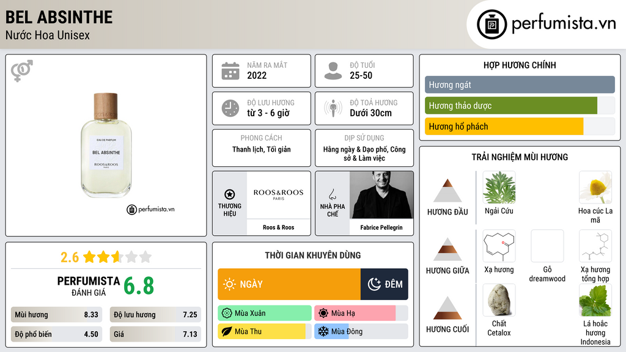Image resolution: width=626 pixels, height=352 pixels.
Task: Click the release year 2022 value
Action: [257, 75]
